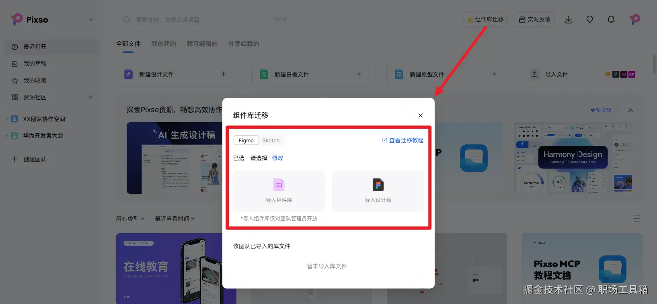
Task: Open the lightbulb tips icon
Action: 589,20
